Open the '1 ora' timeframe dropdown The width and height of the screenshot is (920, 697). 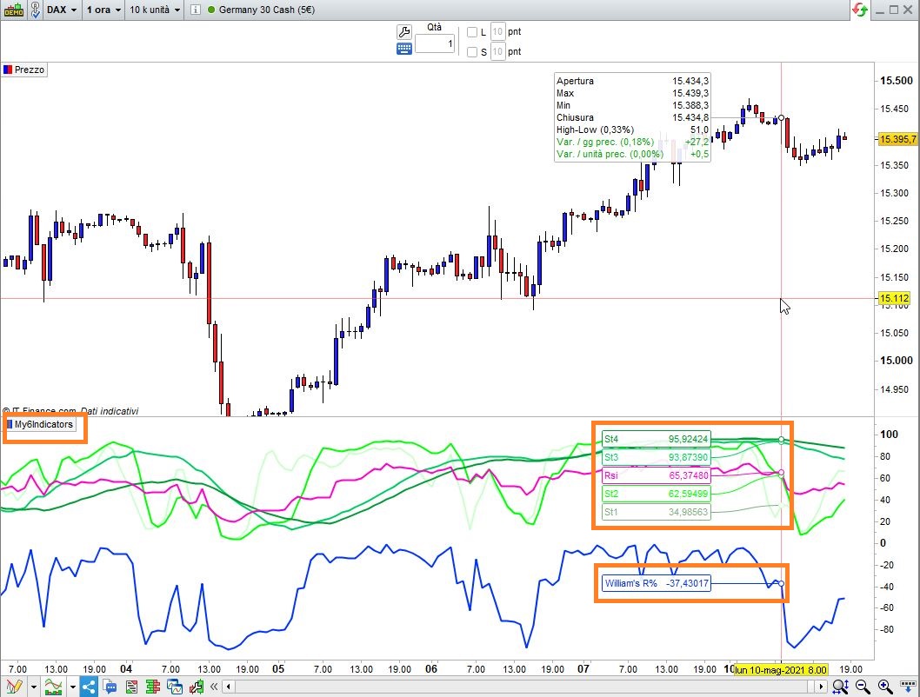[x=103, y=10]
